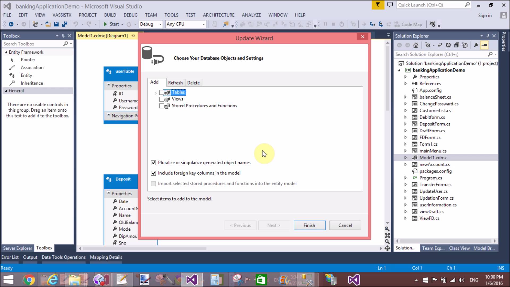Close the Update Wizard dialog
Screen dimensions: 510x287
click(x=363, y=37)
